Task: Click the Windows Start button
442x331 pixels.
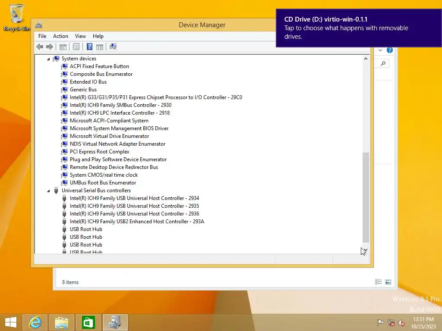Action: tap(11, 322)
